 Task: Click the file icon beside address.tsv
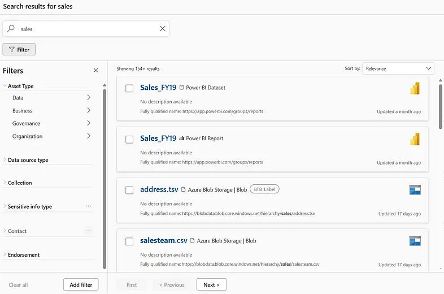click(x=183, y=189)
